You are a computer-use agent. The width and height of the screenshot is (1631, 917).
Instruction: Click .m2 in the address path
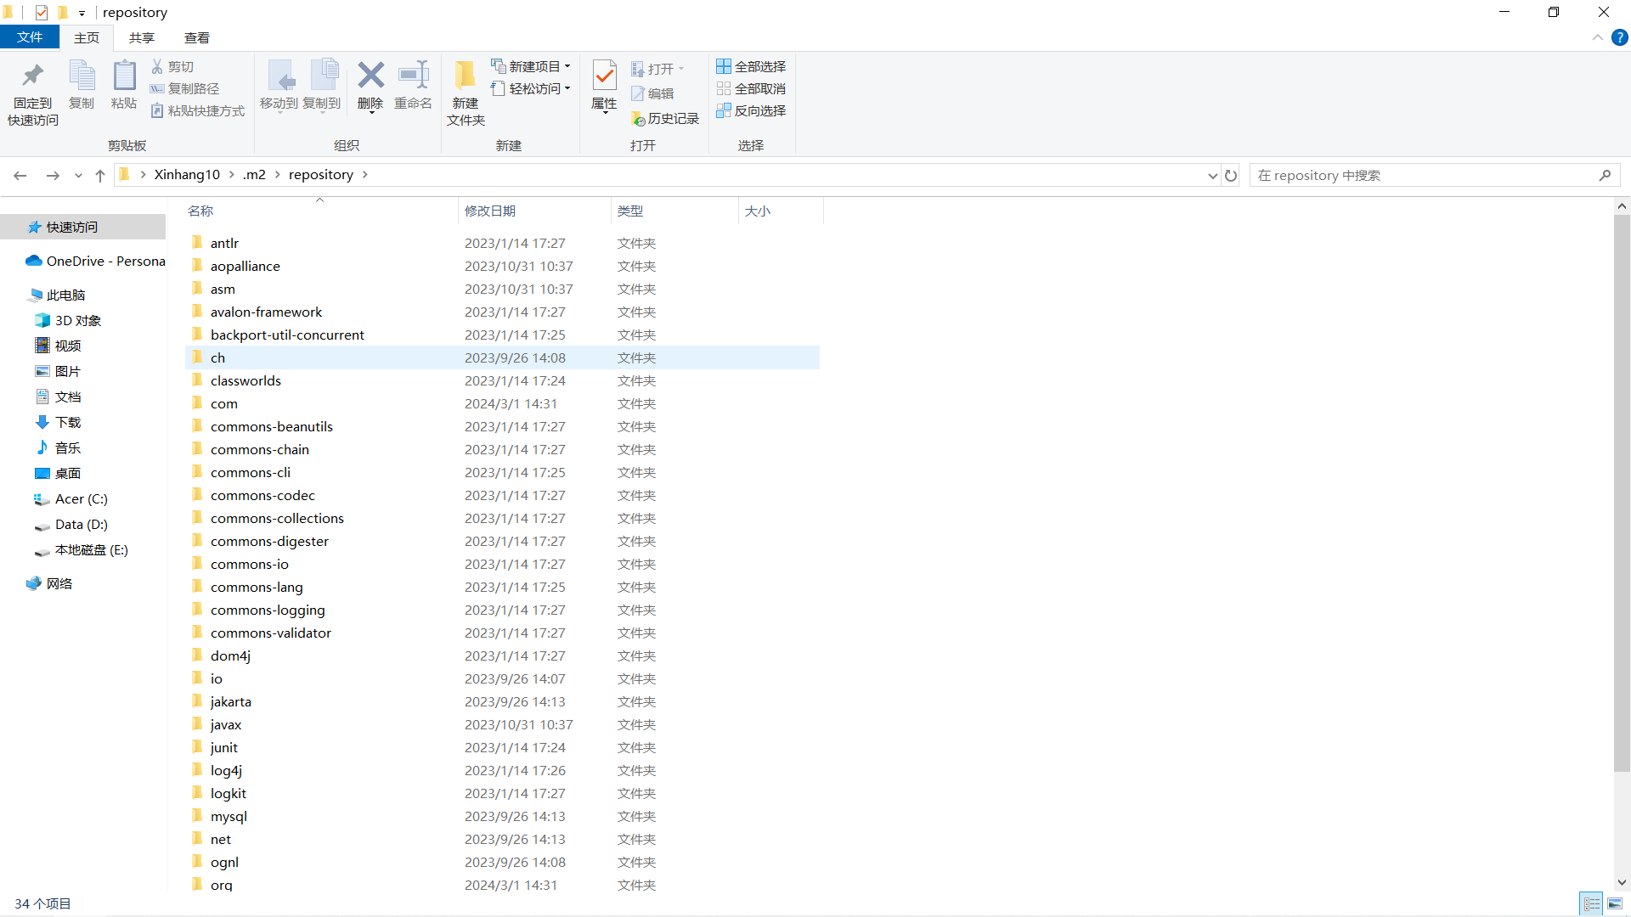[x=254, y=175]
